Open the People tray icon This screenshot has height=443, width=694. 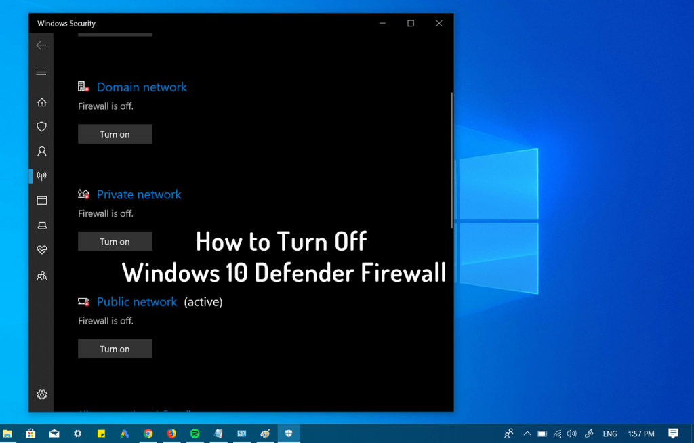coord(509,434)
